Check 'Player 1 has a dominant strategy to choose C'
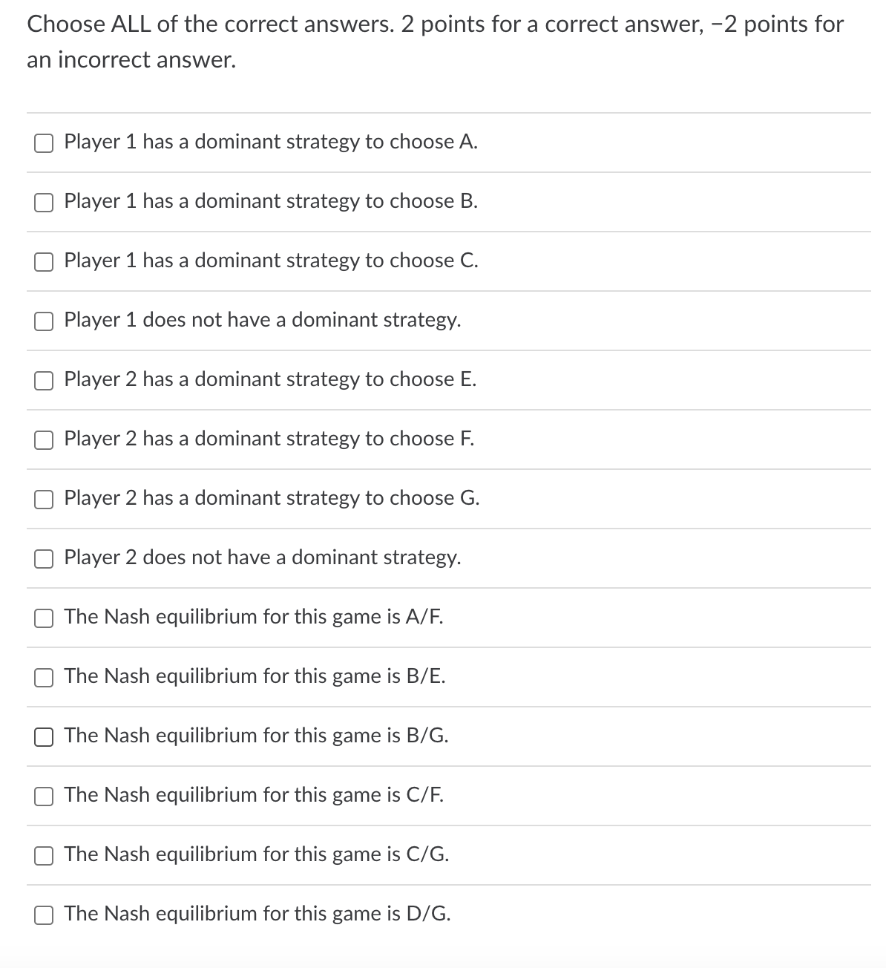Viewport: 886px width, 968px height. [44, 261]
